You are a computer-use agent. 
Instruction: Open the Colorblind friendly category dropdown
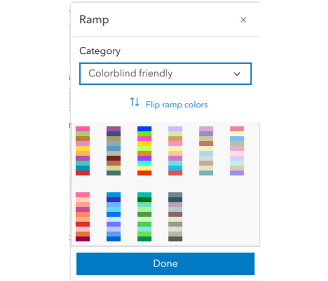pyautogui.click(x=165, y=73)
